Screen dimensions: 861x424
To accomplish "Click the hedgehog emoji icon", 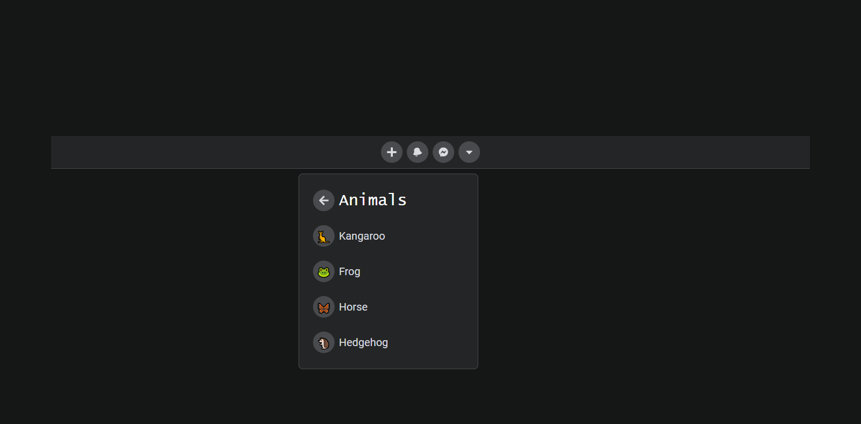I will [x=323, y=342].
